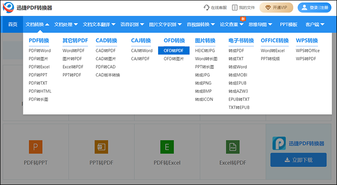Expand the 文档处理 dropdown
This screenshot has width=337, height=185.
point(66,25)
